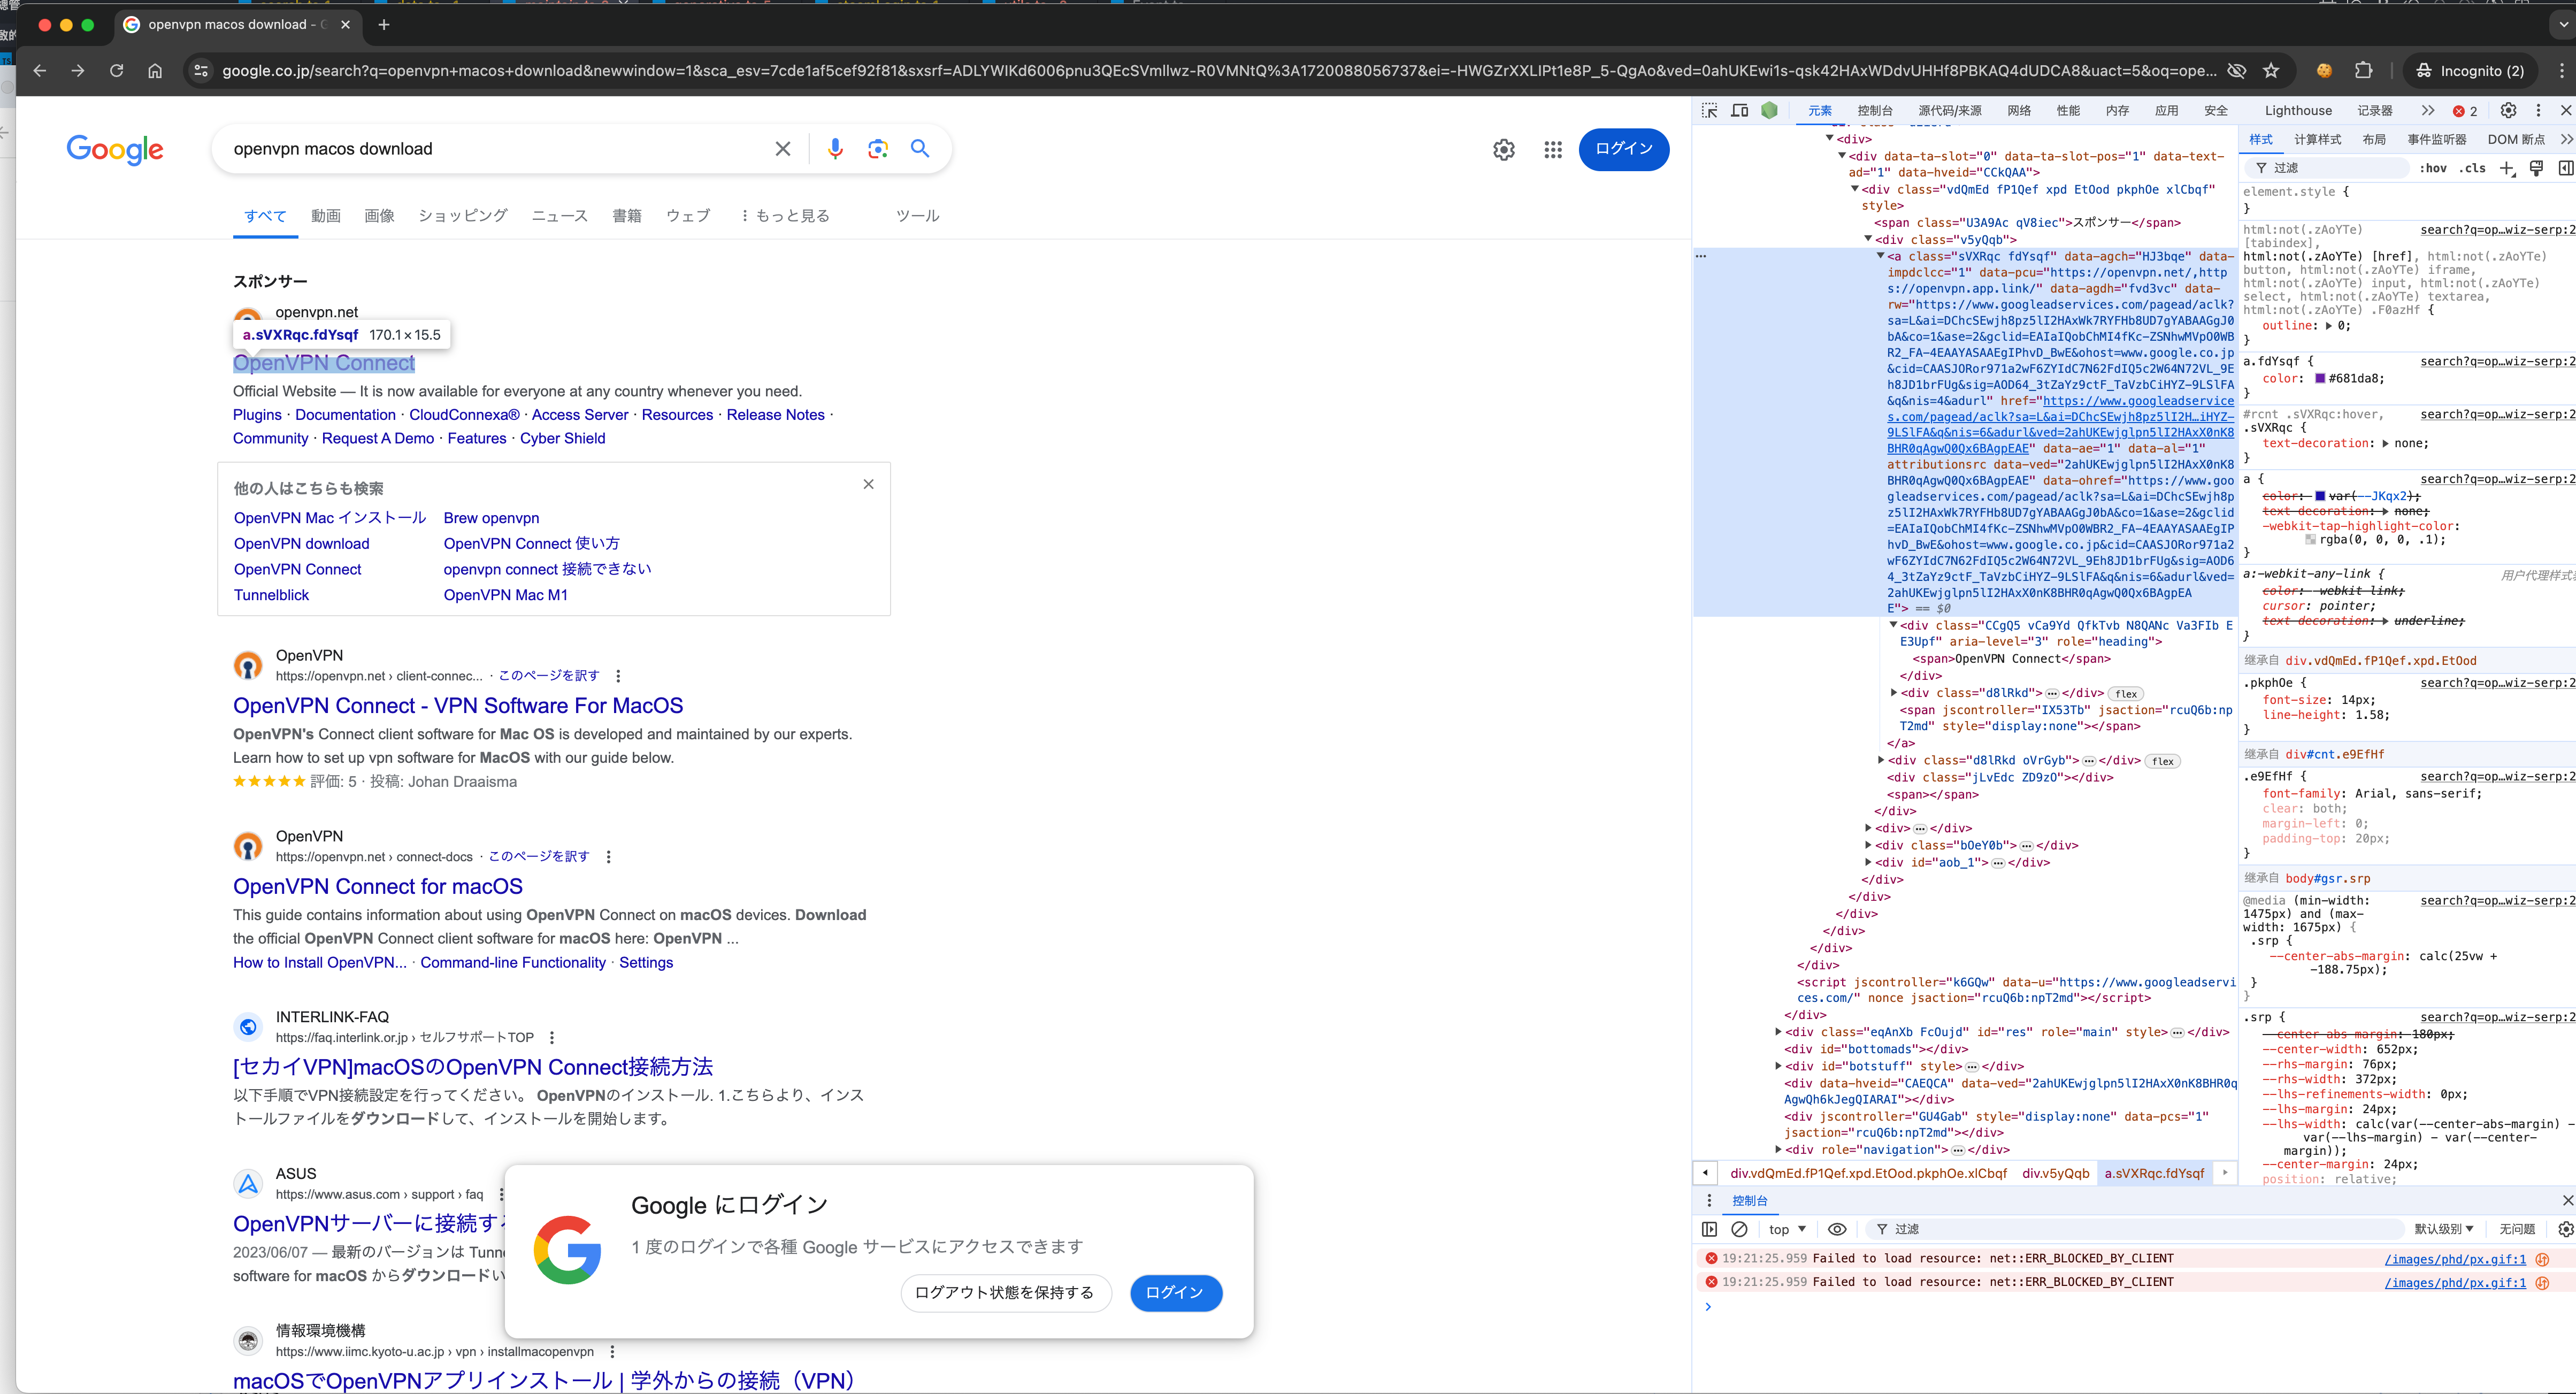Viewport: 2576px width, 1394px height.
Task: Open the top JavaScript context dropdown
Action: [x=1787, y=1229]
